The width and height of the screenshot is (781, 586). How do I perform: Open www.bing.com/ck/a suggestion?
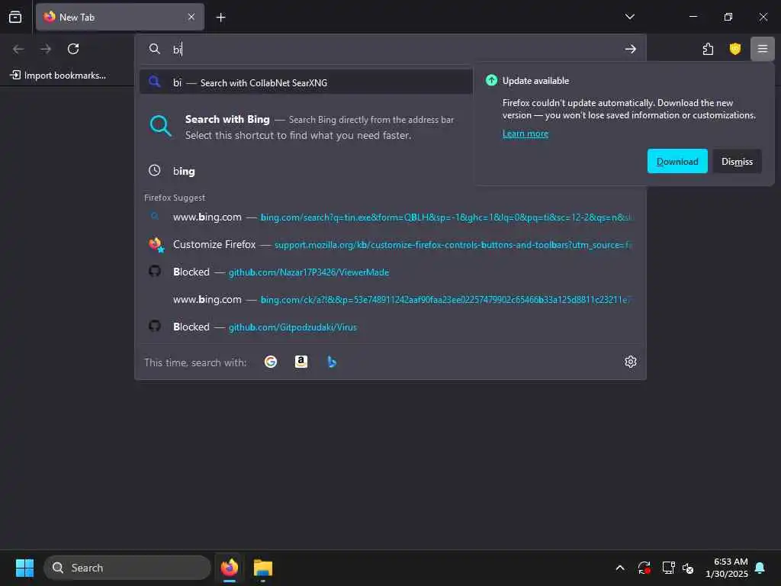(x=390, y=299)
